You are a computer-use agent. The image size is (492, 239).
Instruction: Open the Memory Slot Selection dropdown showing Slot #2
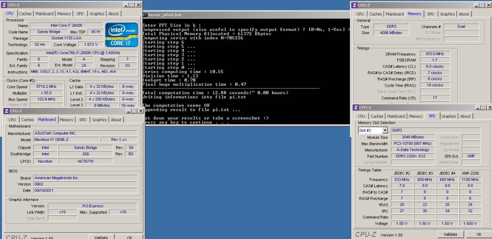tap(385, 130)
